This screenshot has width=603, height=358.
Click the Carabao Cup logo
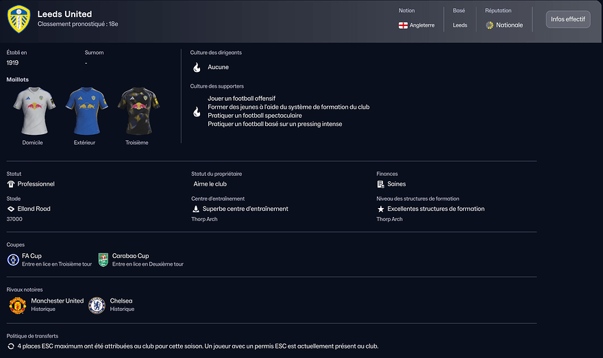(103, 259)
